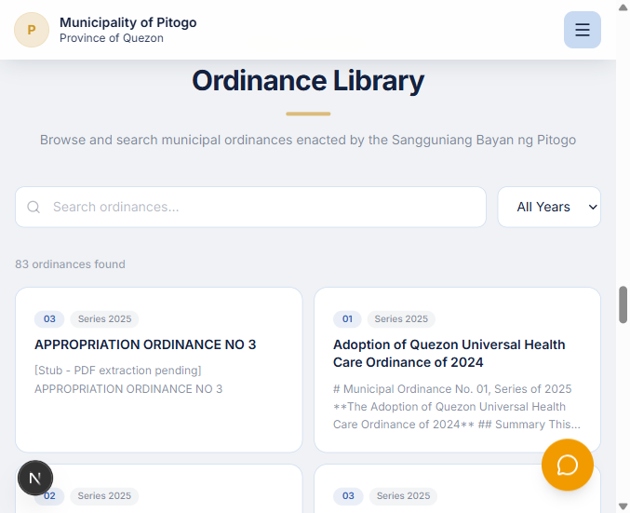
Task: Open the orange chat bubble button
Action: pos(568,465)
